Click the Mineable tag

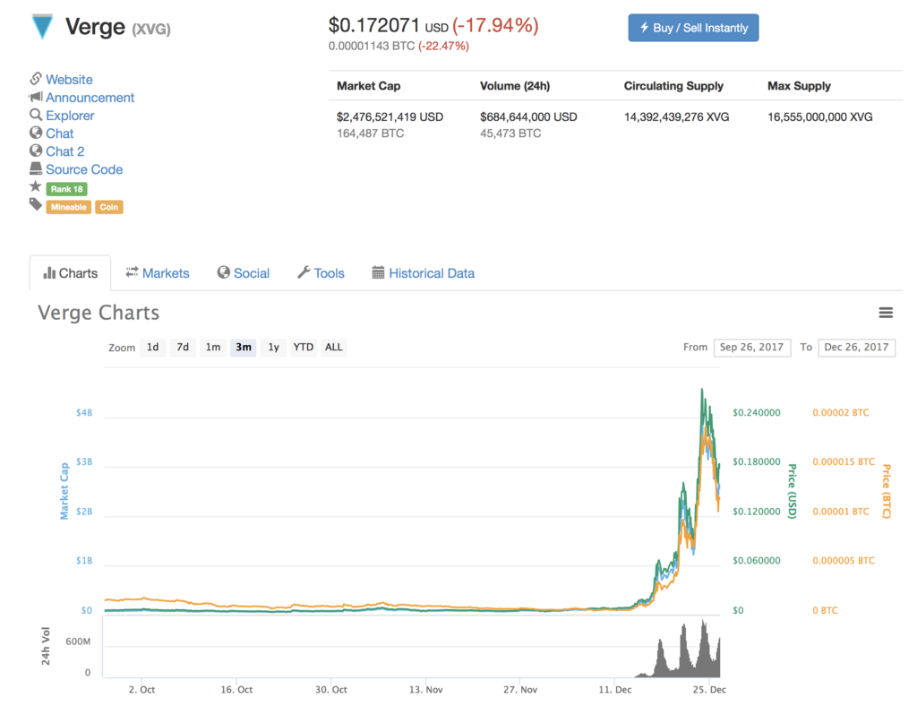point(68,207)
